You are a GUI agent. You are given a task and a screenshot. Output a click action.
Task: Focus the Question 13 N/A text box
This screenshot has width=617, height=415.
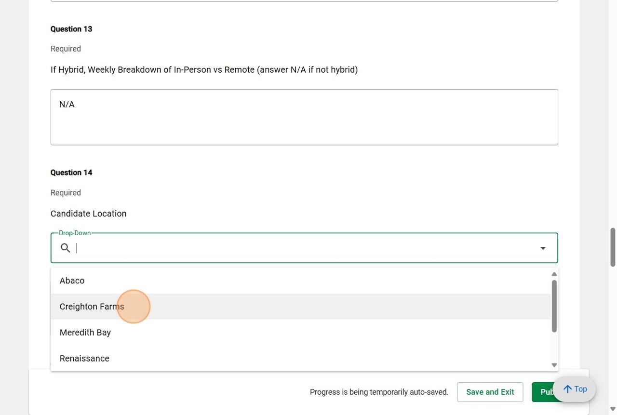[x=304, y=117]
